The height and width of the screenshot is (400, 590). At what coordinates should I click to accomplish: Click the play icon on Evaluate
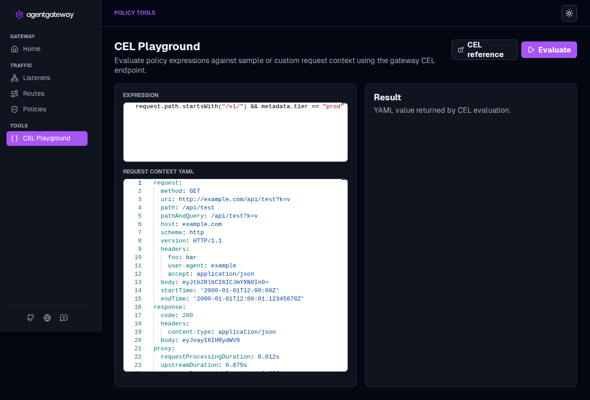[x=531, y=50]
